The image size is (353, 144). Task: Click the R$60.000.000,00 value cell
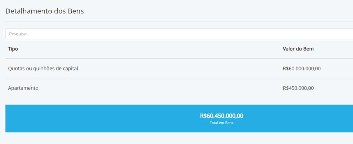(302, 69)
